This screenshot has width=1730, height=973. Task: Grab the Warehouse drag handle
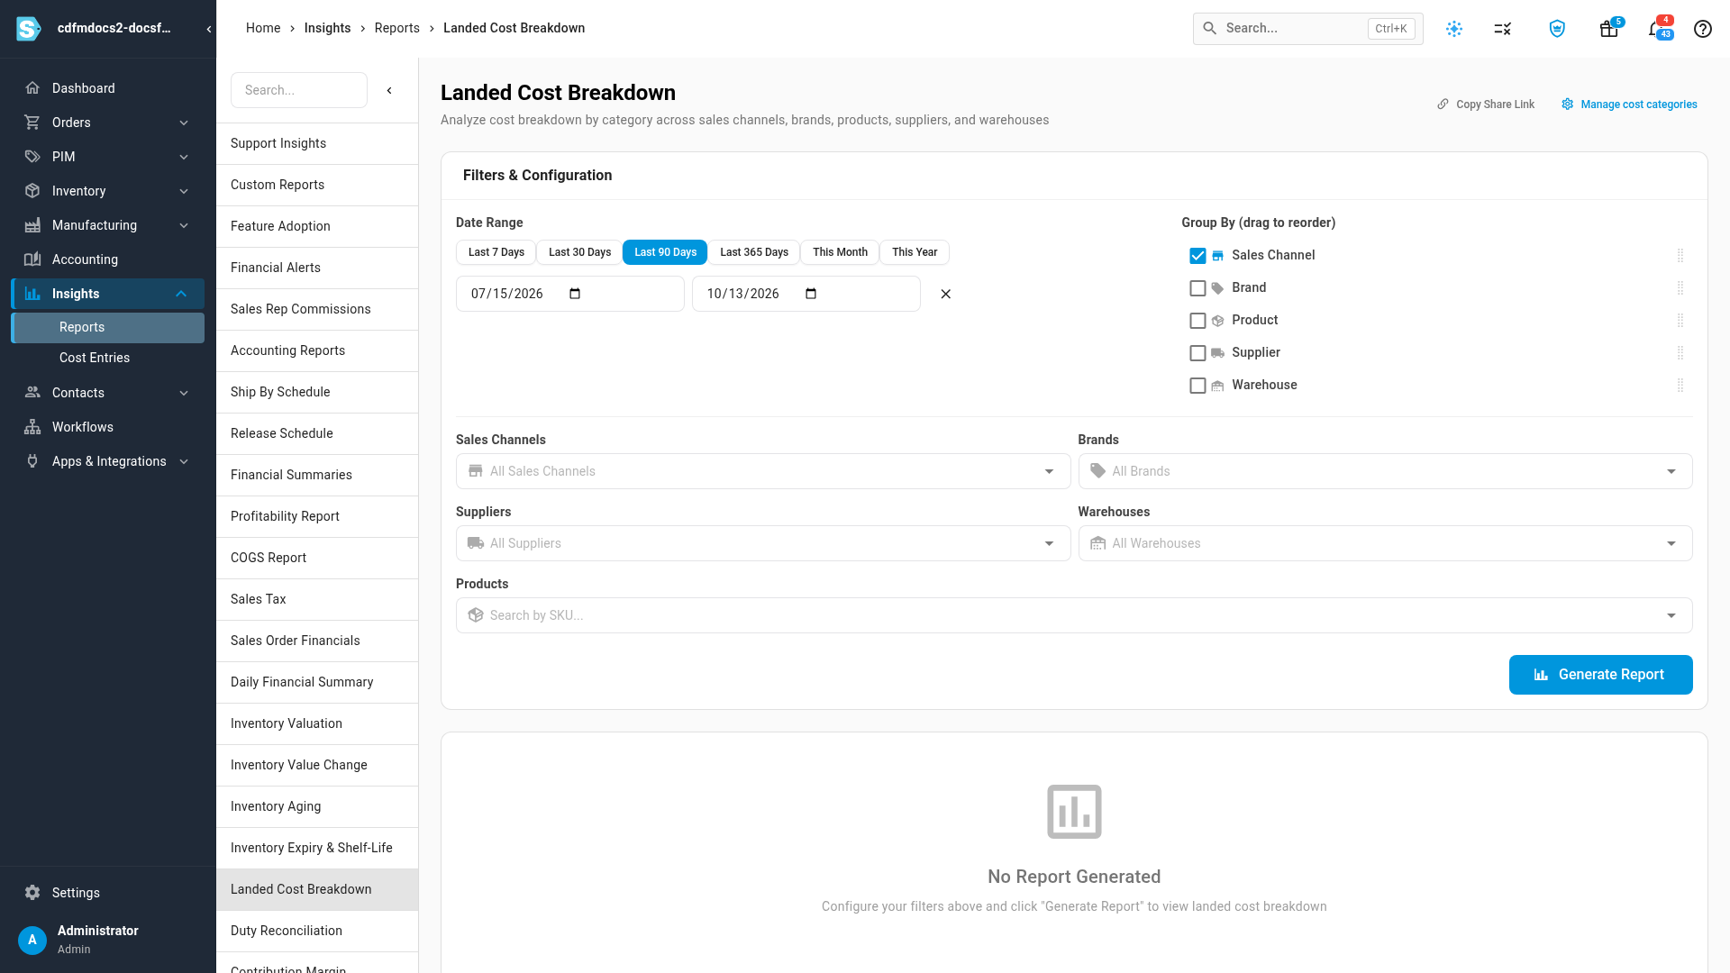point(1680,386)
